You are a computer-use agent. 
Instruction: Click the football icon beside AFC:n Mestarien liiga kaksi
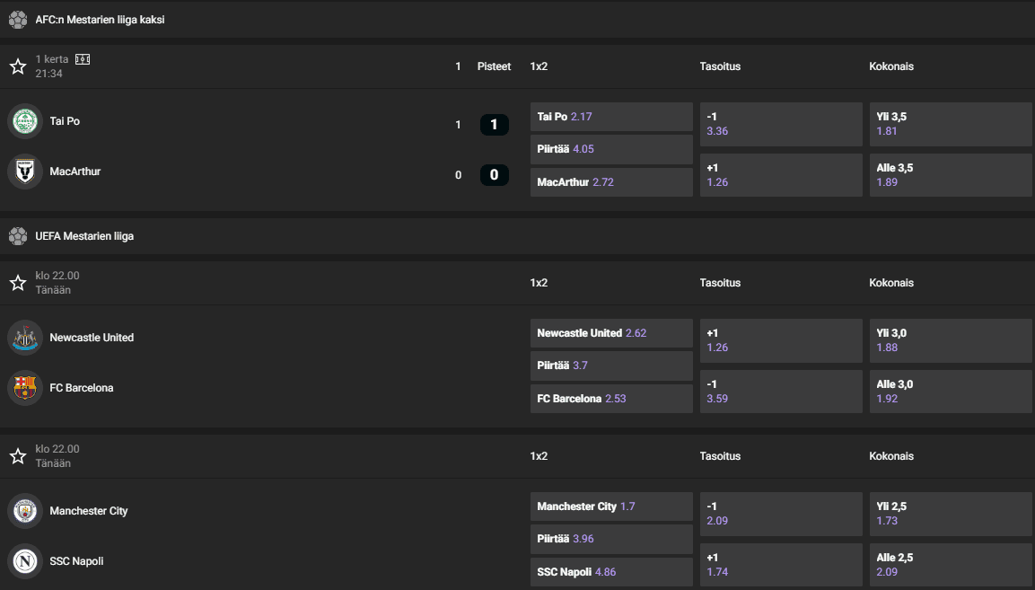click(18, 20)
